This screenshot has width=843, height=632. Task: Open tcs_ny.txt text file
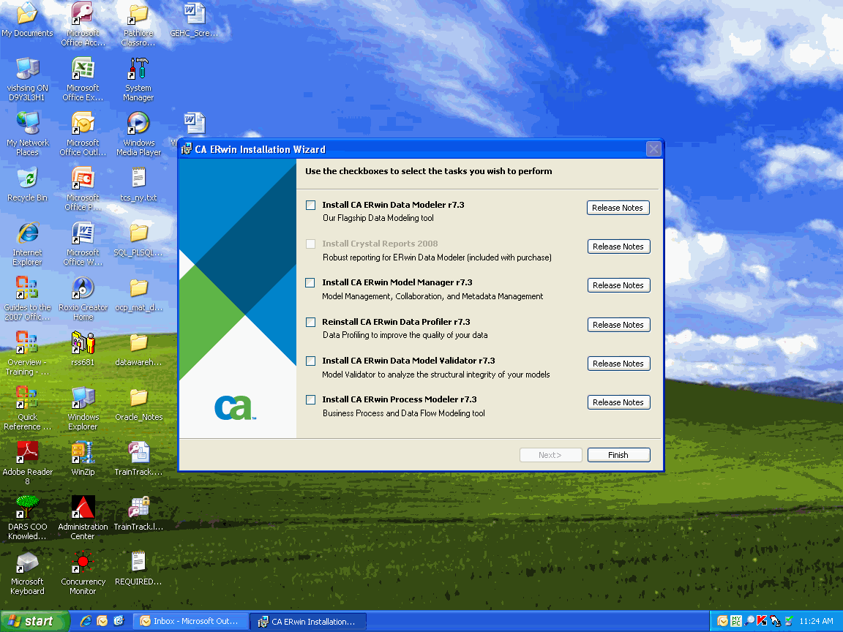[138, 184]
